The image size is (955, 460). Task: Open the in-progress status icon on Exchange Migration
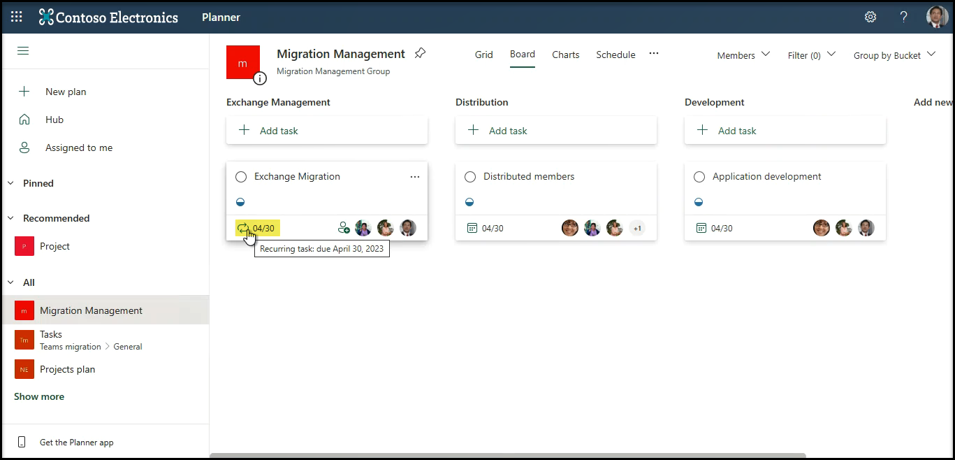pos(240,201)
